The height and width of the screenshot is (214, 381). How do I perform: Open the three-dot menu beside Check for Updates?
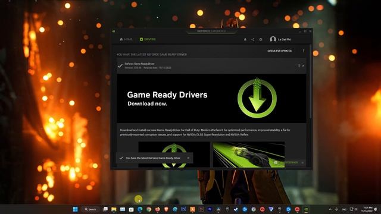pyautogui.click(x=304, y=51)
